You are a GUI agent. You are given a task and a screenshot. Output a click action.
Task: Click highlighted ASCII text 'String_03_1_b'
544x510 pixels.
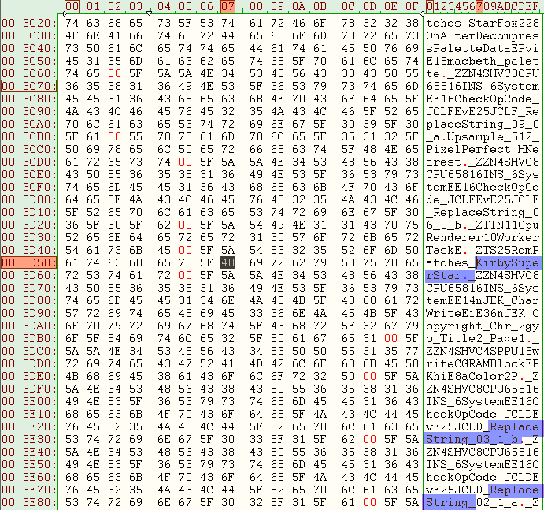pos(472,440)
